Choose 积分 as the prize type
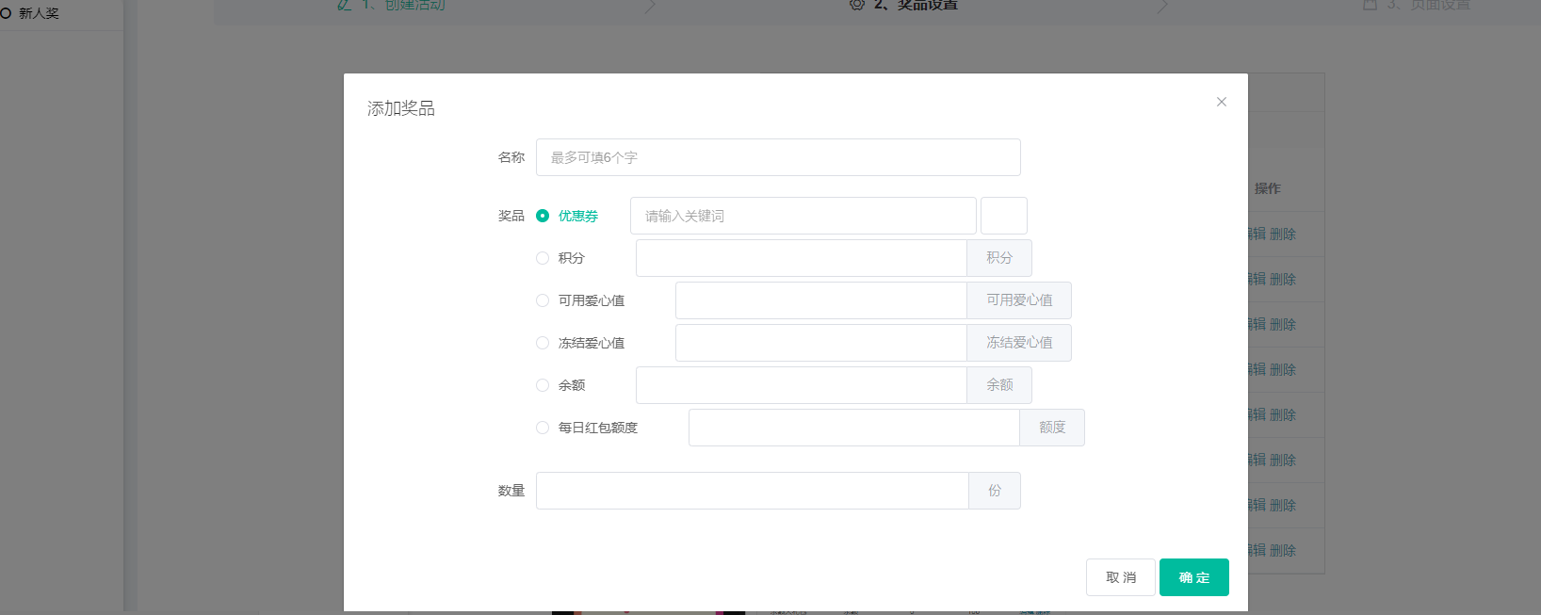This screenshot has width=1541, height=615. (x=543, y=258)
